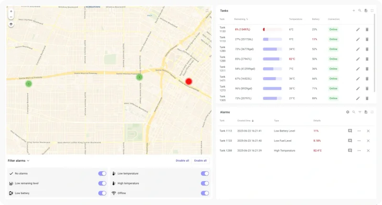Toggle the Low temperature filter

[x=205, y=174]
